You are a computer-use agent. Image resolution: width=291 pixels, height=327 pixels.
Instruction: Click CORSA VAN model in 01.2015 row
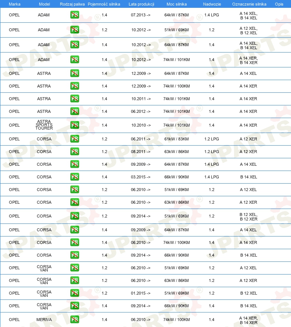click(x=44, y=293)
